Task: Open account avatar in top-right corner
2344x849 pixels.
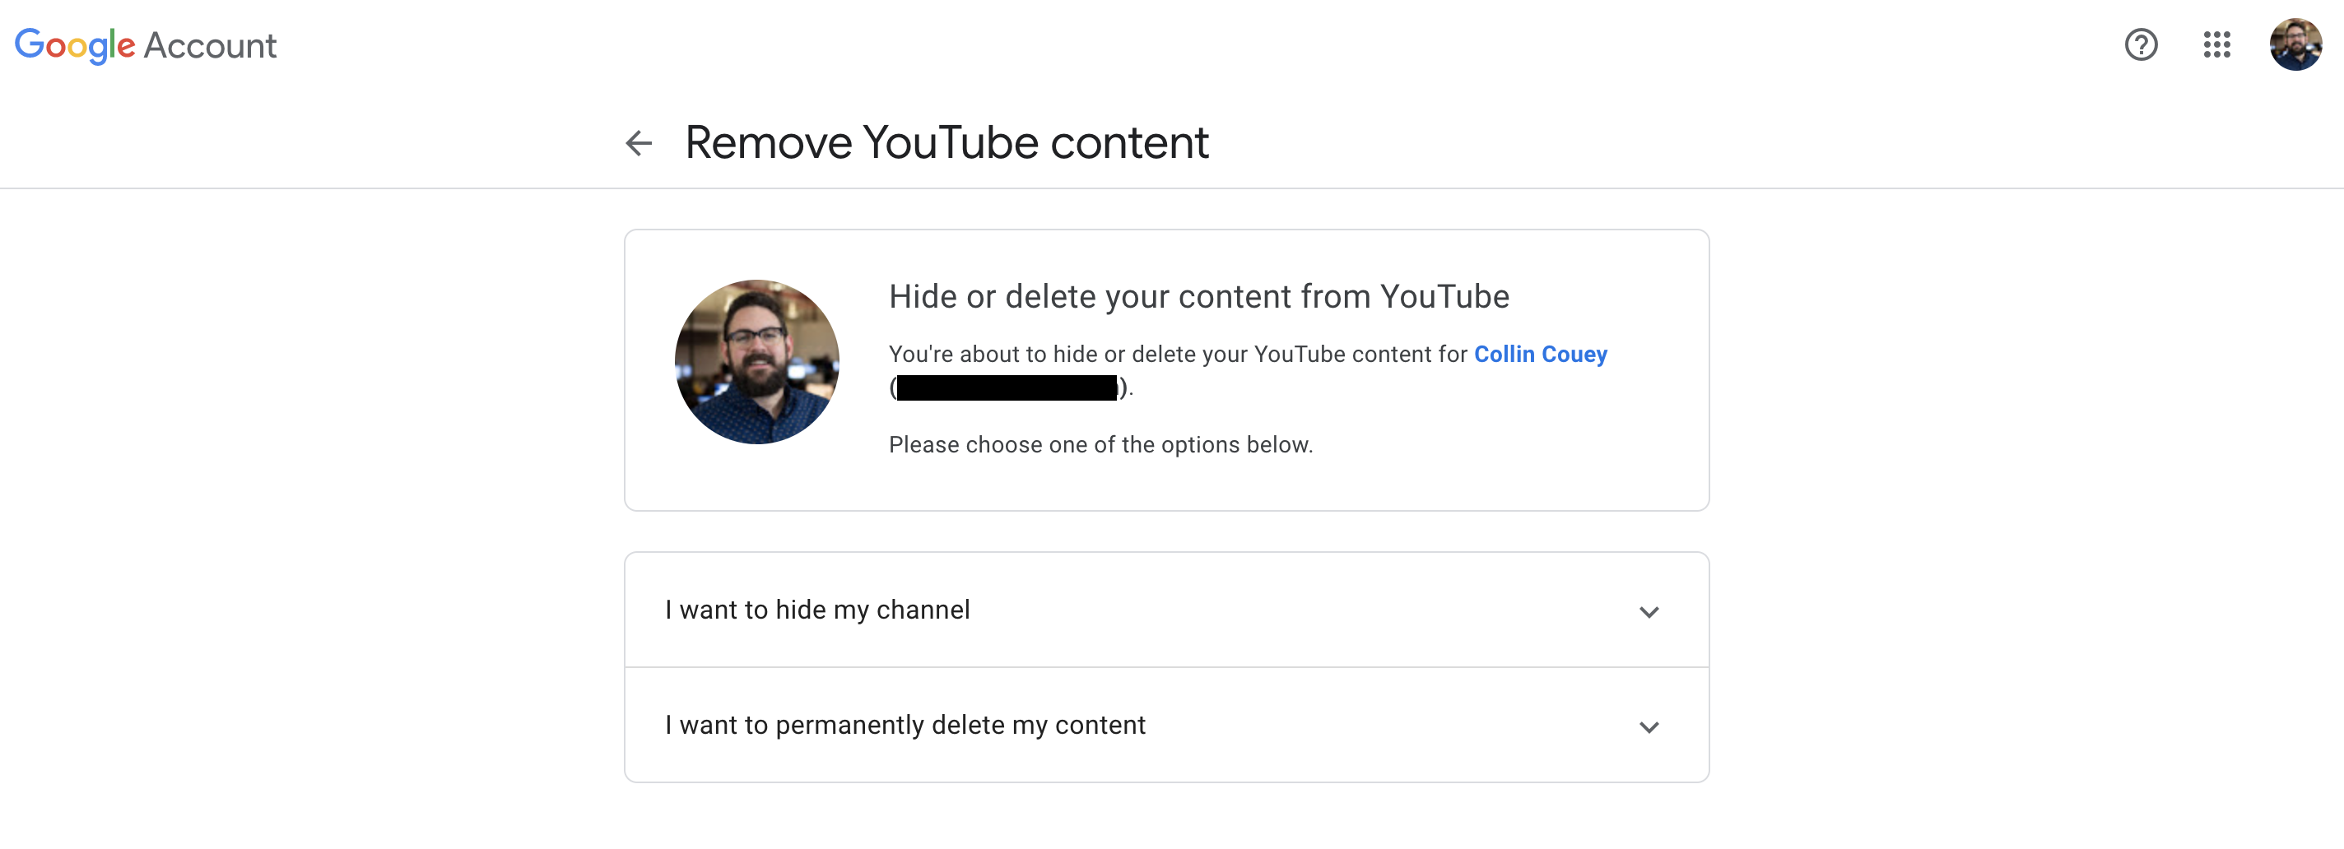Action: pyautogui.click(x=2295, y=44)
